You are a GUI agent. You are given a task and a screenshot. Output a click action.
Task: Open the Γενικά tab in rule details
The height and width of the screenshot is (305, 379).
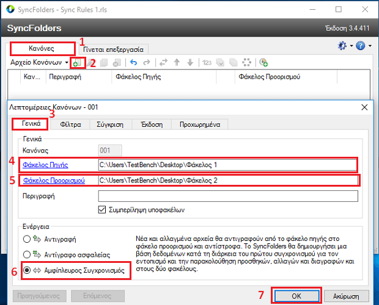[31, 124]
